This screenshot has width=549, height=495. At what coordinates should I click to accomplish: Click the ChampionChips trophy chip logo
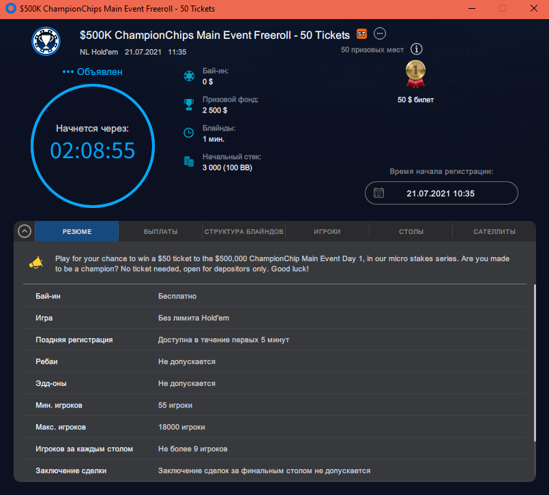[46, 42]
